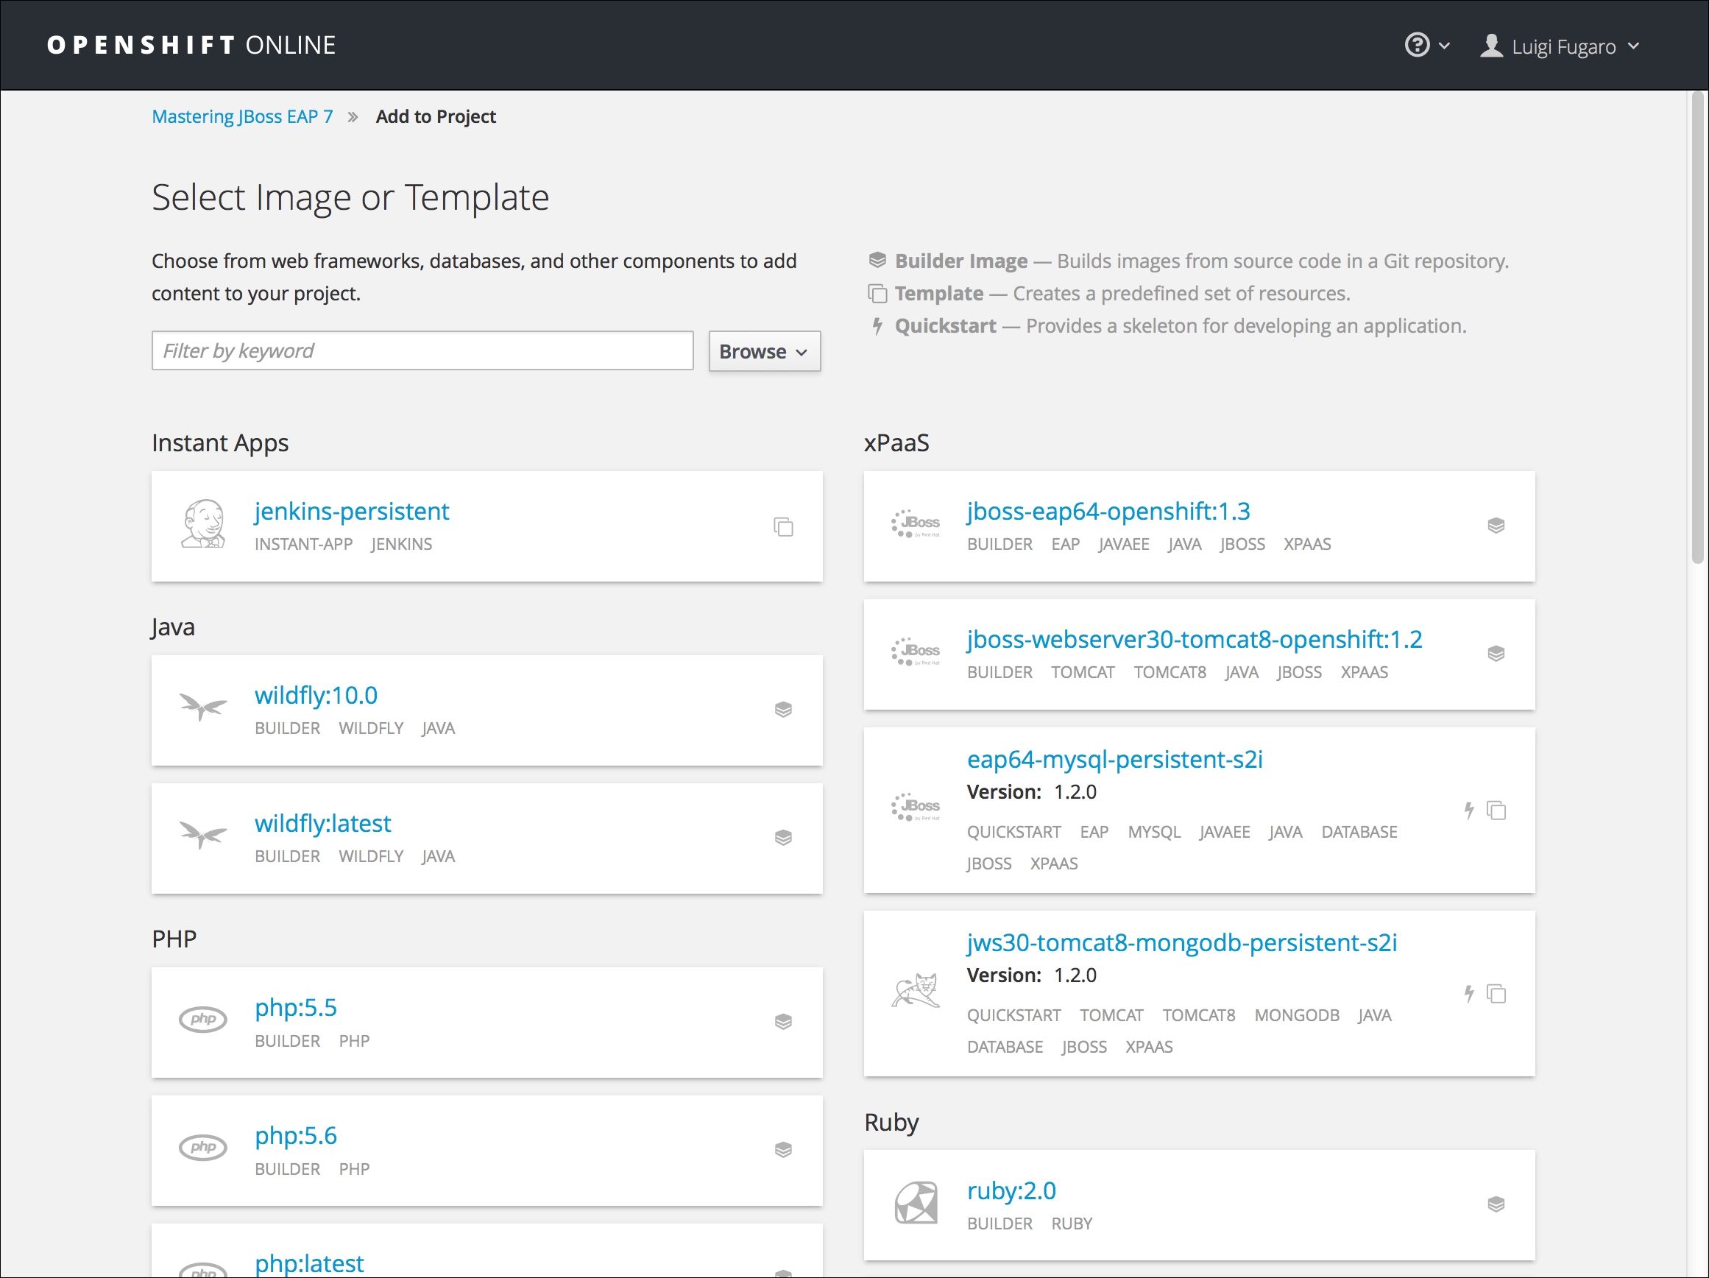Click the Builder Image legend icon
Image resolution: width=1709 pixels, height=1278 pixels.
[x=877, y=261]
